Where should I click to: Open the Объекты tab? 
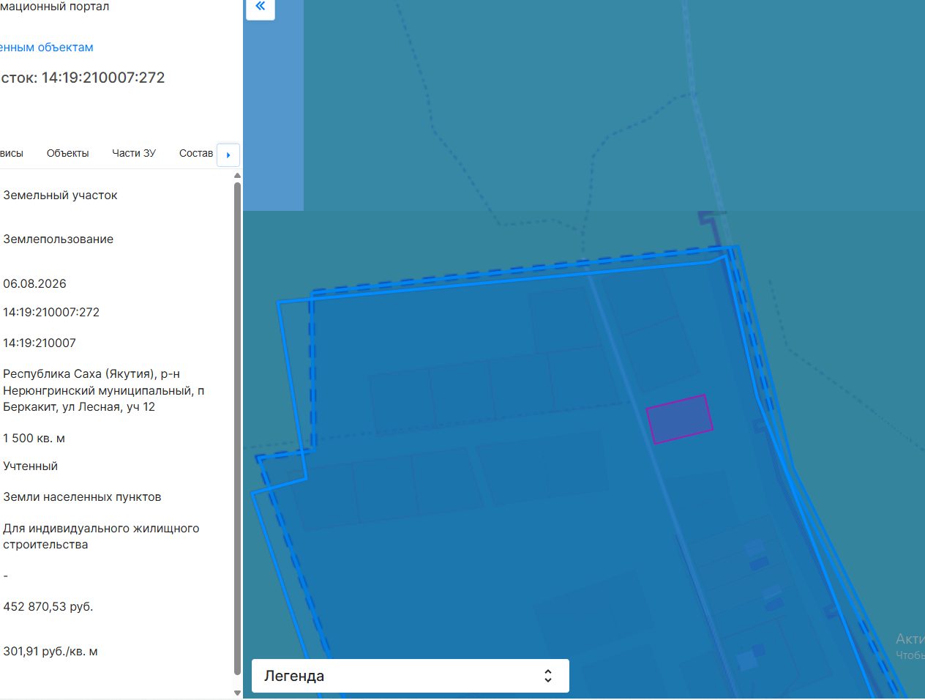click(x=67, y=153)
